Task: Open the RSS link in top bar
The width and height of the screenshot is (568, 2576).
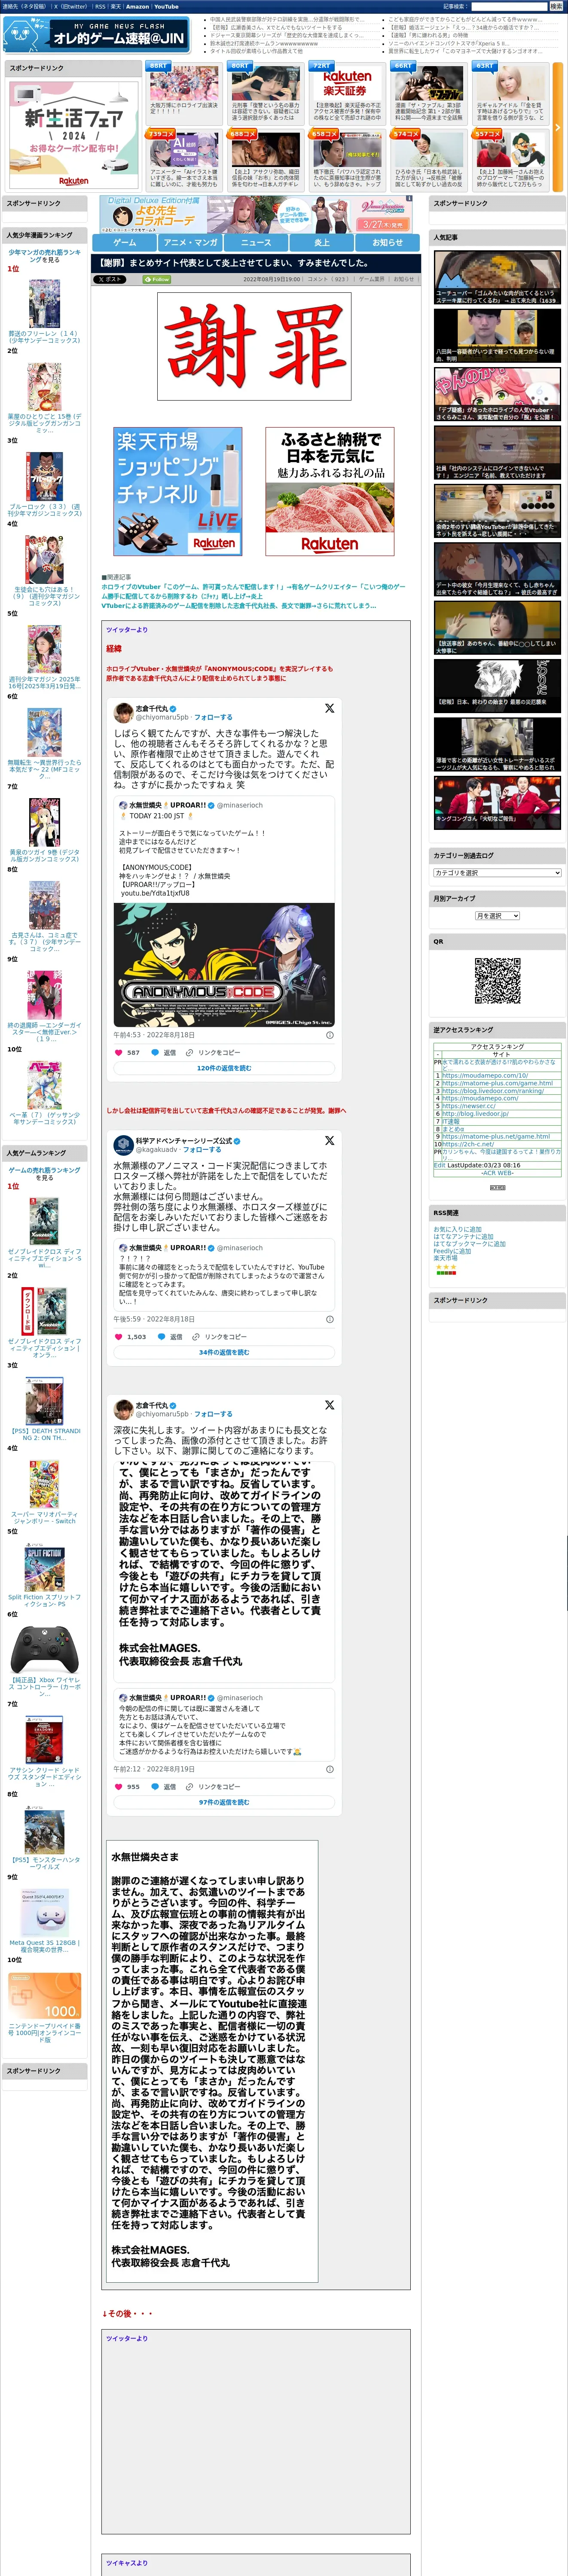Action: (100, 7)
